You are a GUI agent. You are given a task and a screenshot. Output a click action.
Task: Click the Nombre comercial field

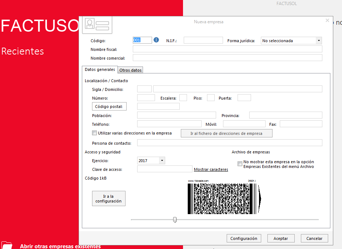(227, 58)
